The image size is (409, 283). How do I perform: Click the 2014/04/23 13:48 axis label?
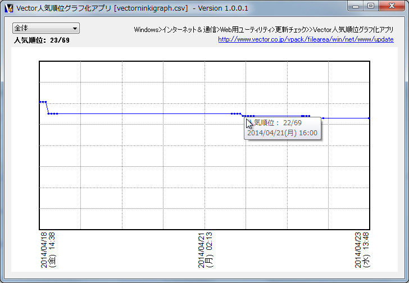pyautogui.click(x=362, y=250)
